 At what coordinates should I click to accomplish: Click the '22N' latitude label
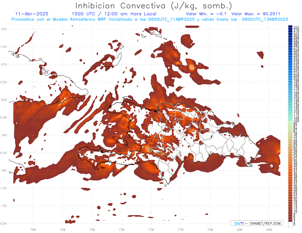click(4, 29)
